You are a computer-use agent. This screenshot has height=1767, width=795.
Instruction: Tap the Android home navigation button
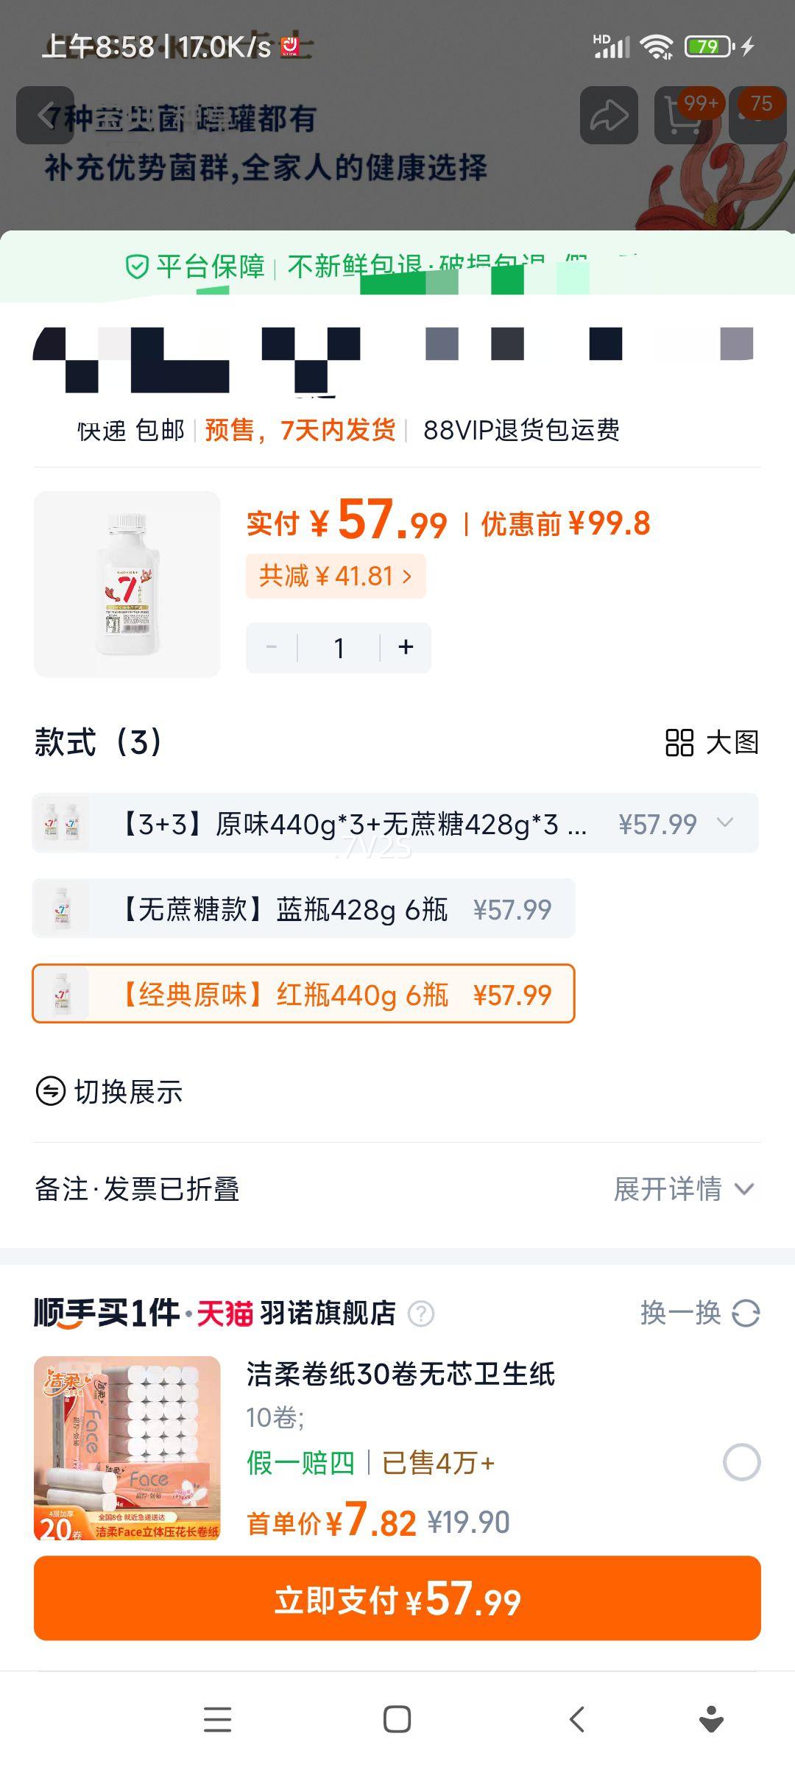tap(397, 1720)
